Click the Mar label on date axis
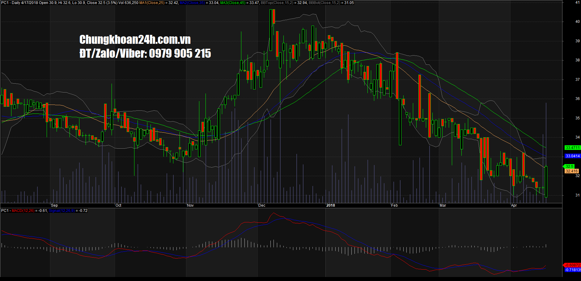 click(443, 205)
